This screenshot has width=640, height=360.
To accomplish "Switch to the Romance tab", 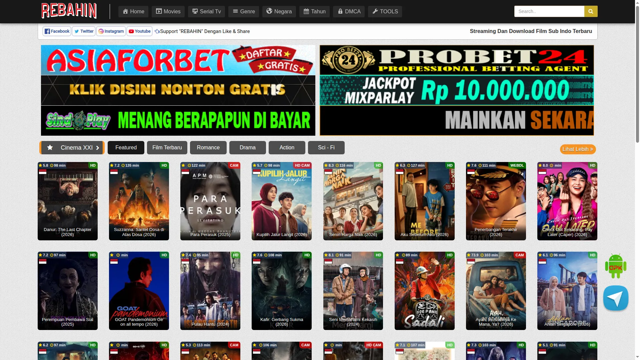I will (x=208, y=148).
